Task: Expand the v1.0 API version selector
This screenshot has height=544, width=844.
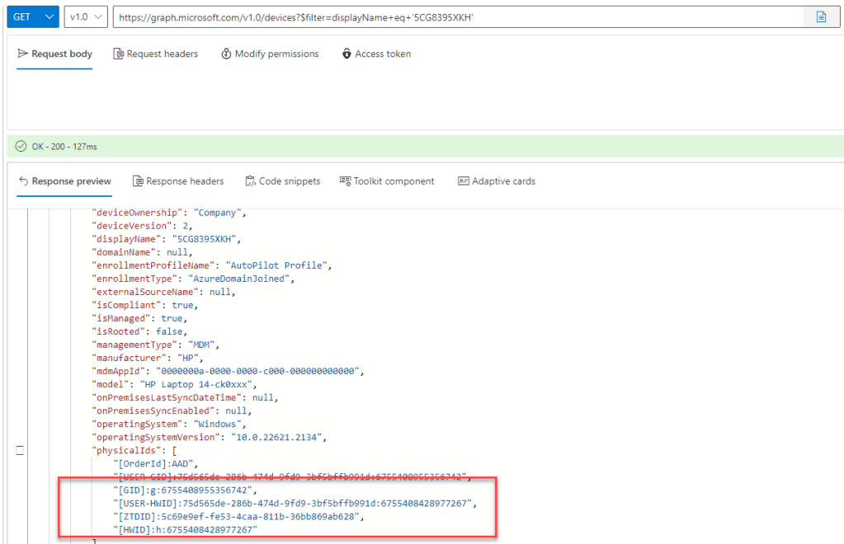Action: point(86,16)
